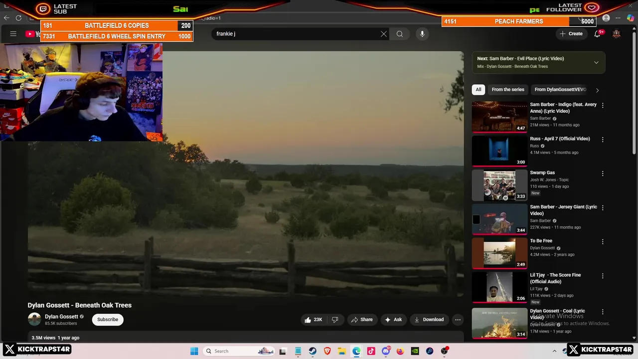Open Russ April 7 video thumbnail
Image resolution: width=638 pixels, height=359 pixels.
point(499,151)
